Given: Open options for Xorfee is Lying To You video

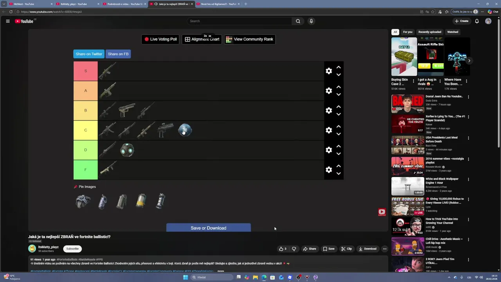Looking at the screenshot, I should point(468,117).
